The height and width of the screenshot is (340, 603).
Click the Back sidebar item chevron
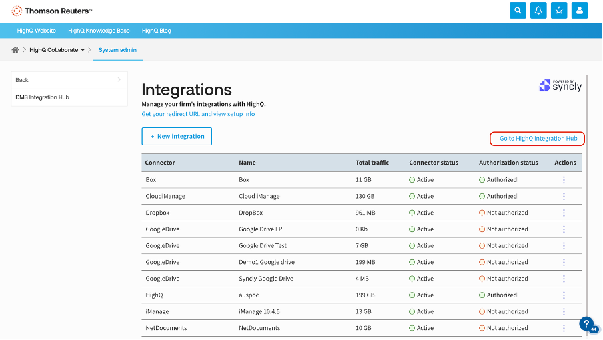tap(119, 79)
